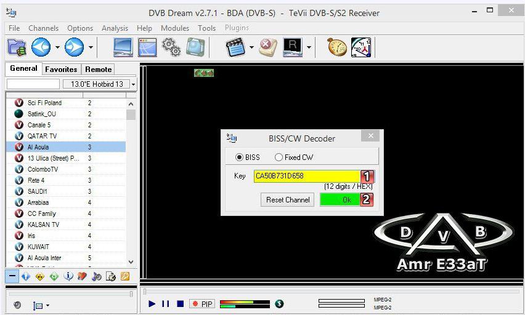Select the KUWAIT channel row
The image size is (525, 315).
click(66, 247)
